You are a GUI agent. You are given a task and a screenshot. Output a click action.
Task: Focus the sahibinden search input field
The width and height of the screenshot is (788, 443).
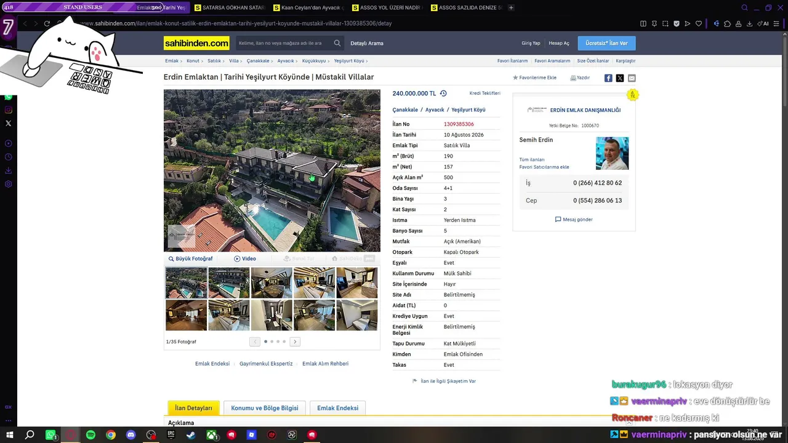pyautogui.click(x=283, y=43)
